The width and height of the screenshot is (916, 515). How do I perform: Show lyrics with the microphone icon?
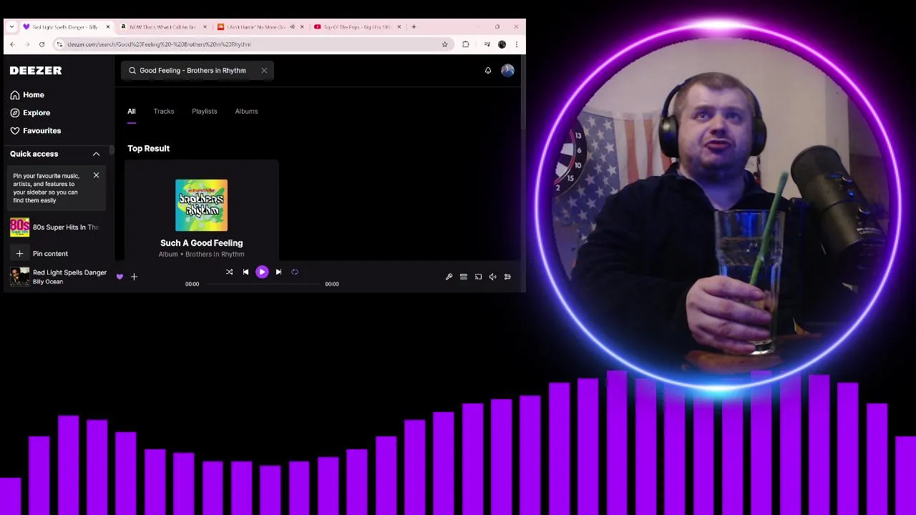449,277
